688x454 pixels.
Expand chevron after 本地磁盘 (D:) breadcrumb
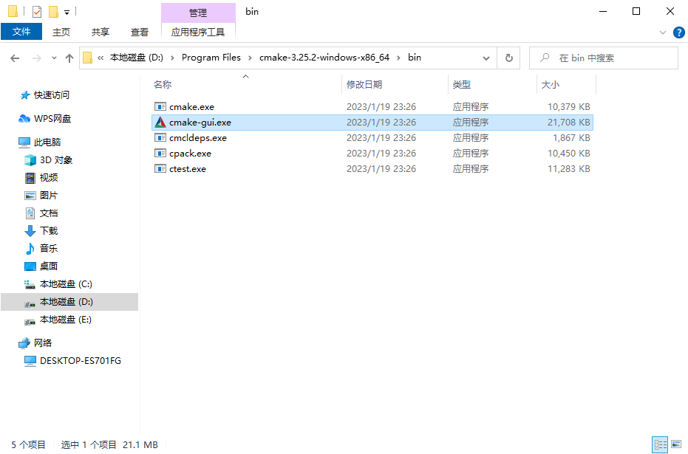point(172,58)
